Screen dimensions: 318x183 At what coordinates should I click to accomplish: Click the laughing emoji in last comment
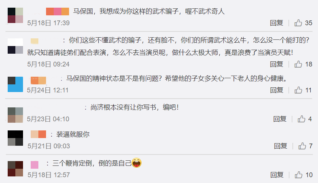coord(136,163)
